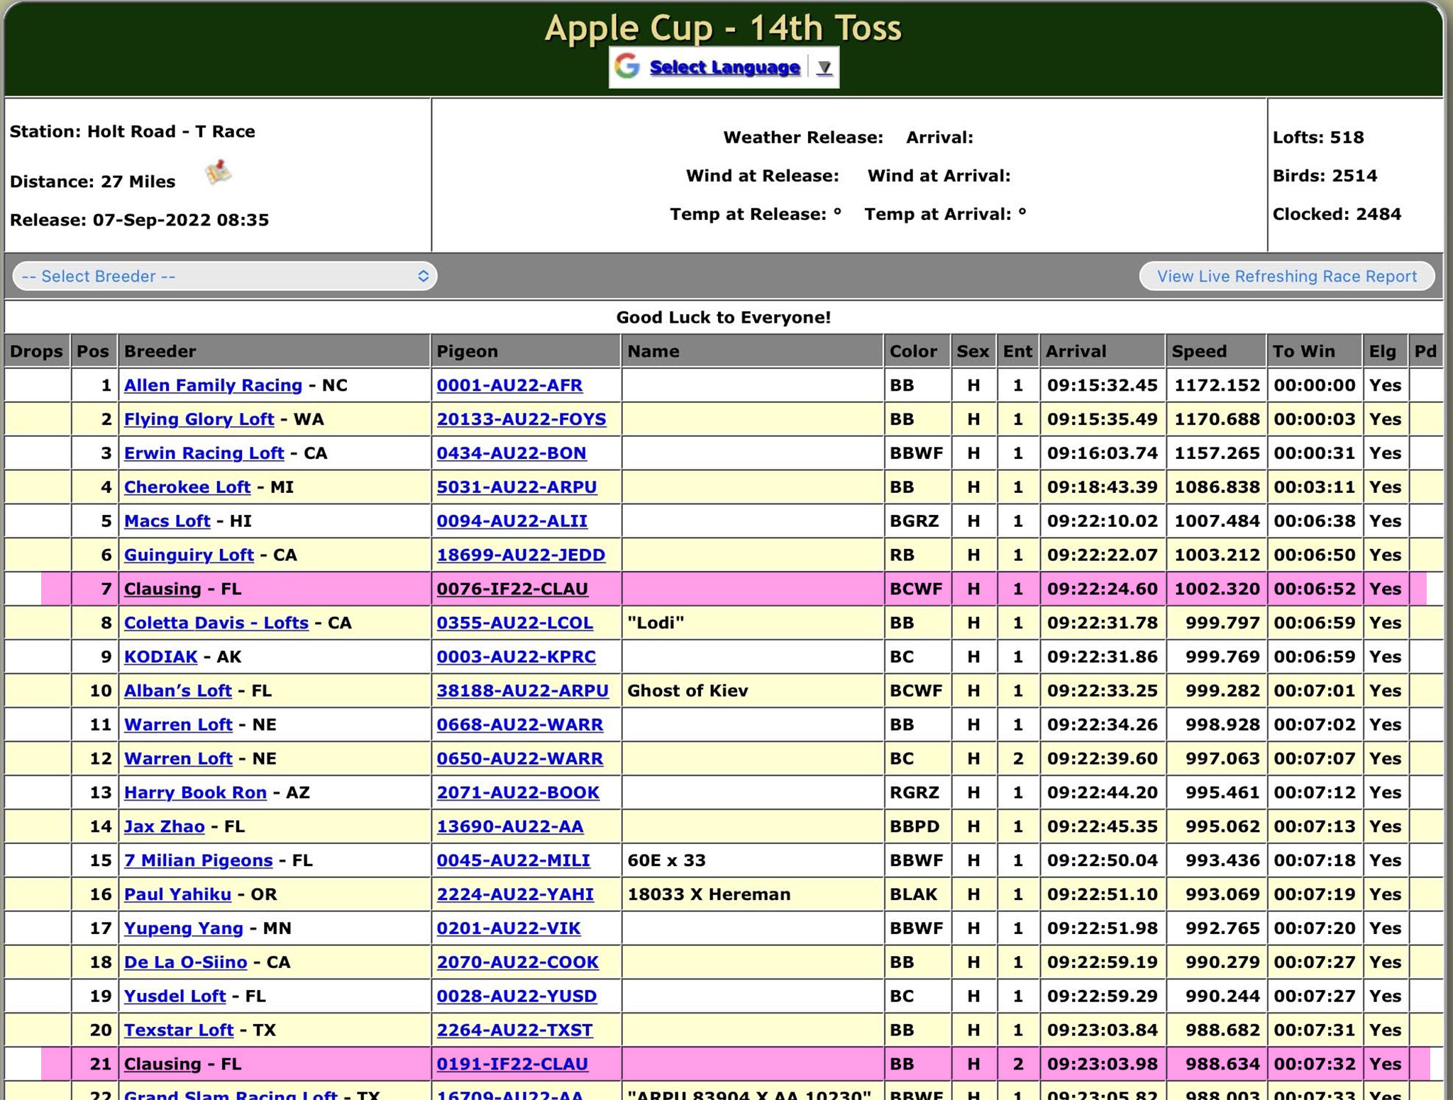1453x1100 pixels.
Task: Click the Release: 07-Sep-2022 08:35 text
Action: point(139,220)
